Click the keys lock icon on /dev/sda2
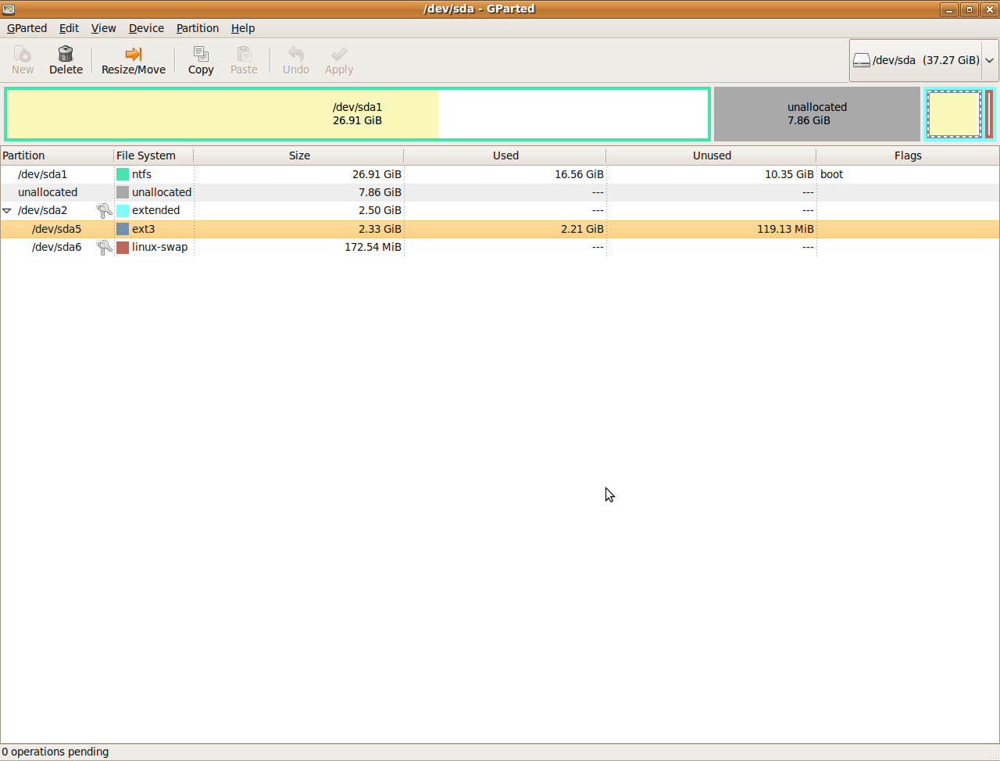The height and width of the screenshot is (761, 1000). click(x=104, y=210)
